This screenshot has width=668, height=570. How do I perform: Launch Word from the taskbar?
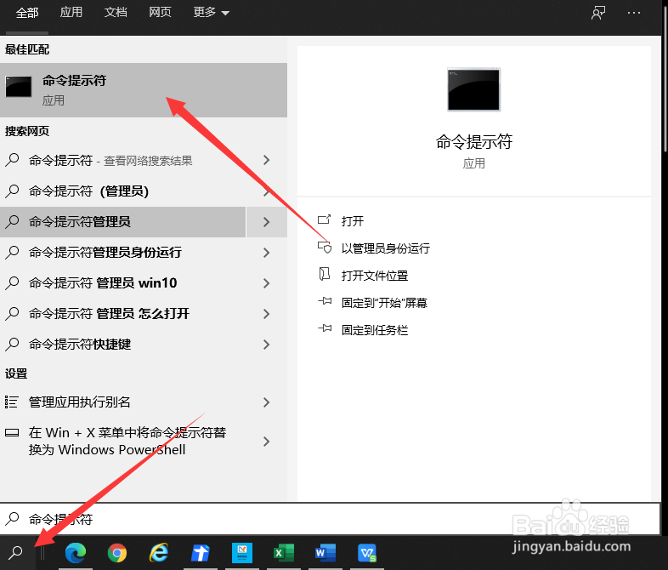click(325, 553)
